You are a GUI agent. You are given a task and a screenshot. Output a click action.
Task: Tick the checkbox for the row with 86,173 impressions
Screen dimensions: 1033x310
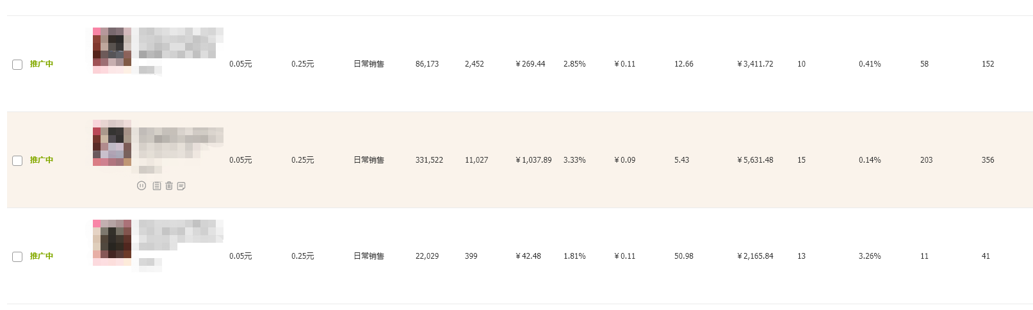(17, 64)
